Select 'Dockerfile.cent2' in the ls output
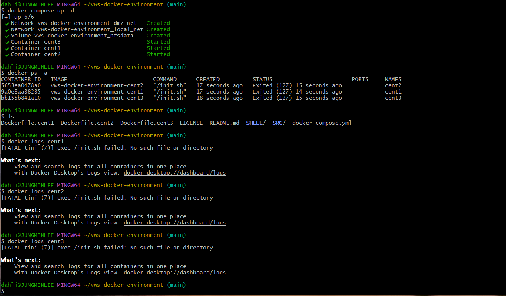 click(x=87, y=123)
